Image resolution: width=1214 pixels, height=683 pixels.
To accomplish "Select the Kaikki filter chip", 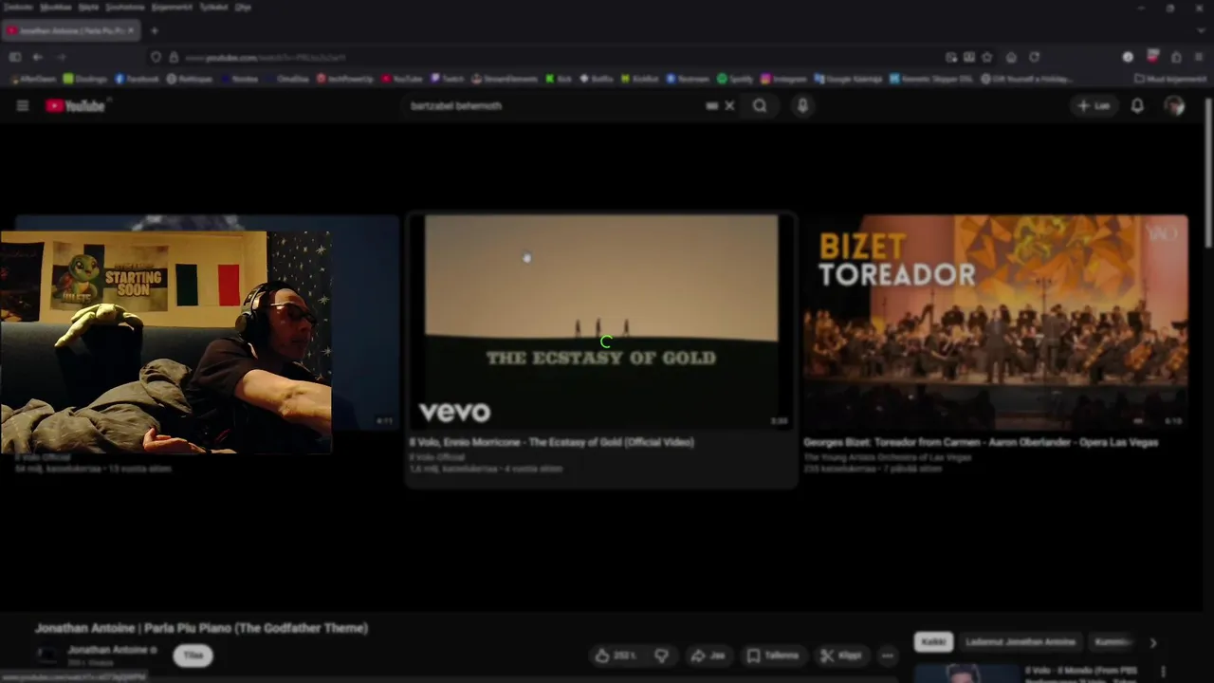I will tap(933, 642).
